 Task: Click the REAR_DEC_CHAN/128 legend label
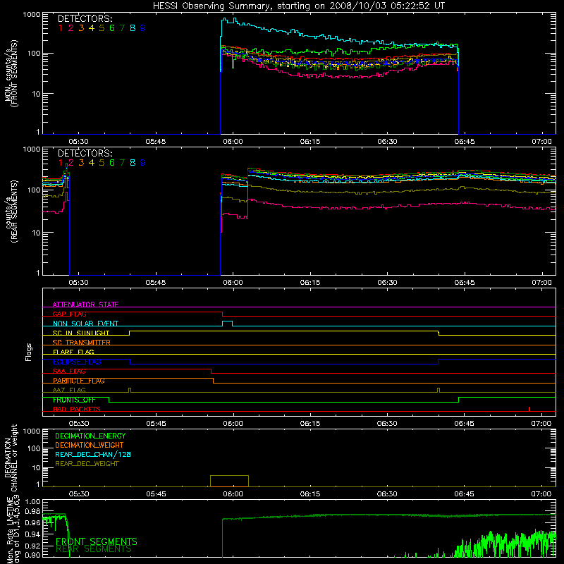click(93, 454)
